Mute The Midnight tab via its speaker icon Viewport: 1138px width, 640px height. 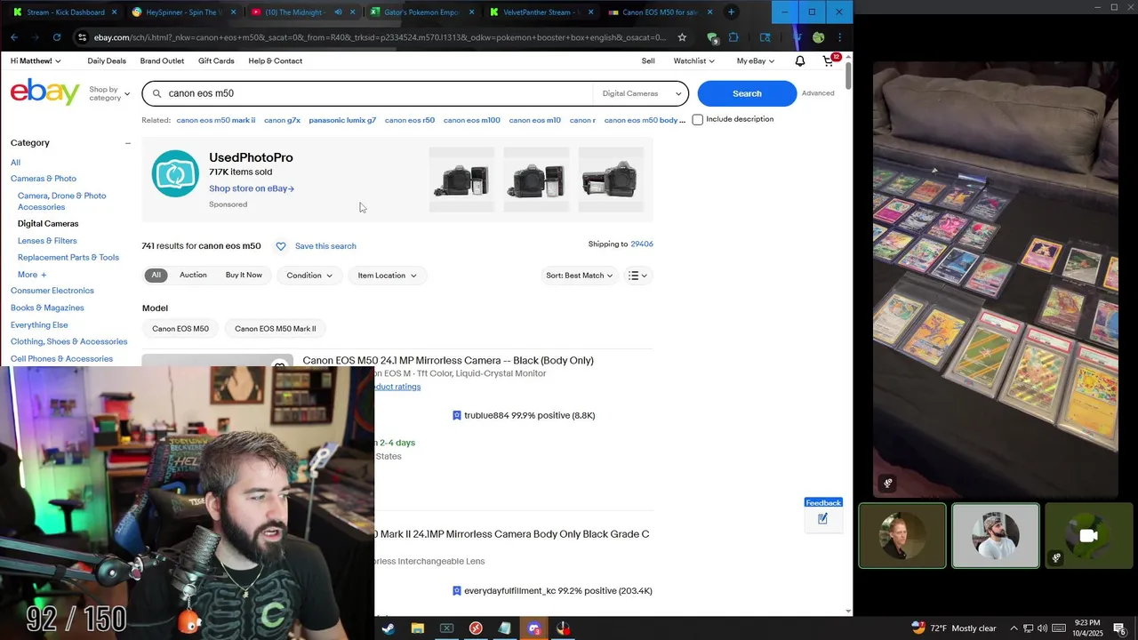tap(338, 12)
